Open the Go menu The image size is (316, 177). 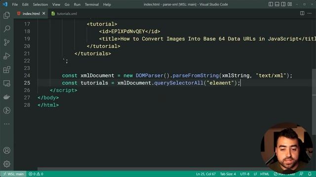(67, 4)
